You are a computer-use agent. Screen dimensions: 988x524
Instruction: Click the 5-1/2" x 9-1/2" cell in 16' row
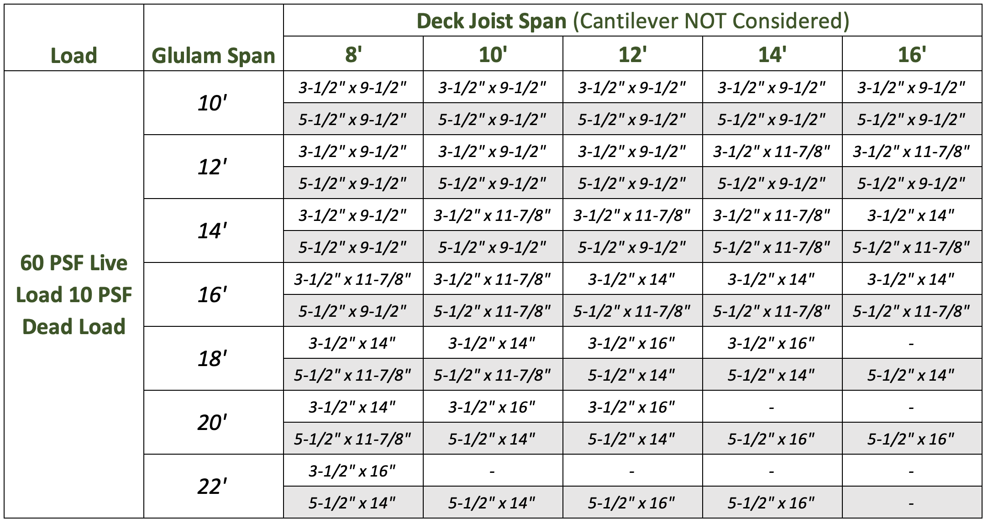pyautogui.click(x=352, y=311)
